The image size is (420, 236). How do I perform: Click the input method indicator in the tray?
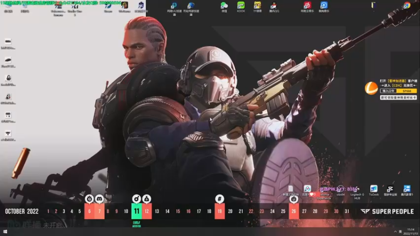click(400, 232)
